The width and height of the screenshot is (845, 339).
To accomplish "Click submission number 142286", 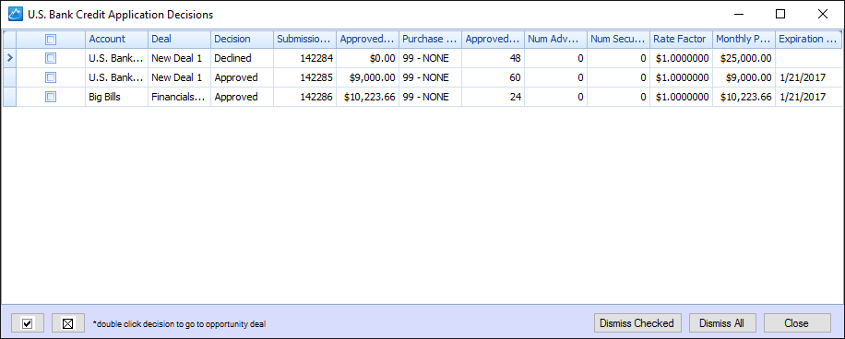I will tap(304, 97).
